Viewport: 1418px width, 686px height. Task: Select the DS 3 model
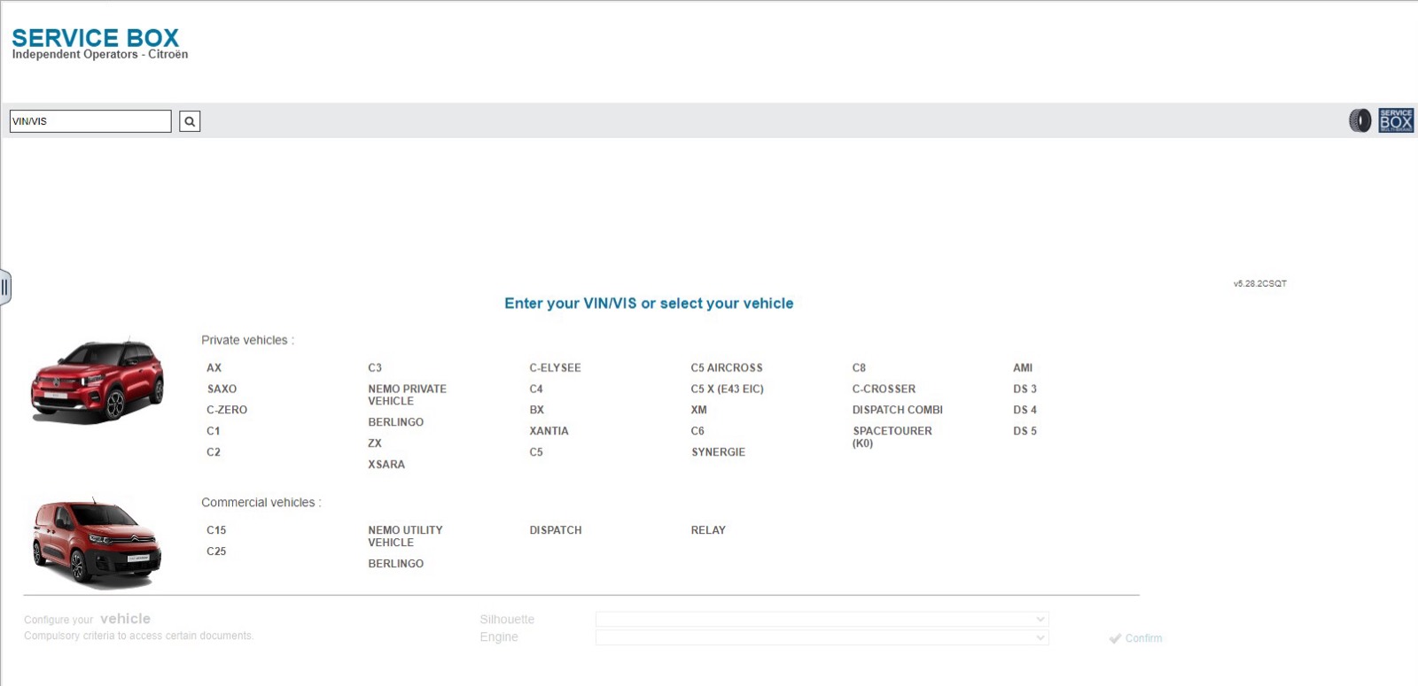pos(1025,389)
